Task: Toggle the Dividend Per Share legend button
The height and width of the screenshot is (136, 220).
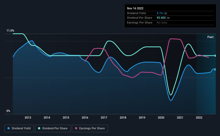Action: coord(53,129)
